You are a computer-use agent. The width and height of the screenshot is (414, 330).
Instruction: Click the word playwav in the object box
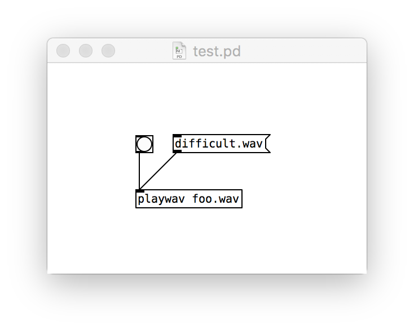click(161, 199)
